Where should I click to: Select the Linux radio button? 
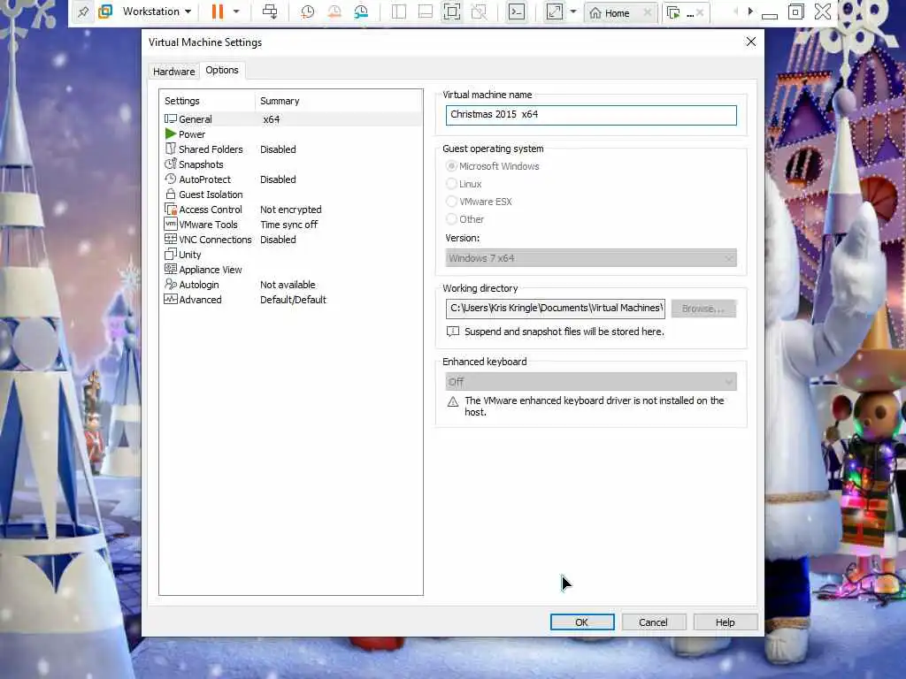coord(451,184)
